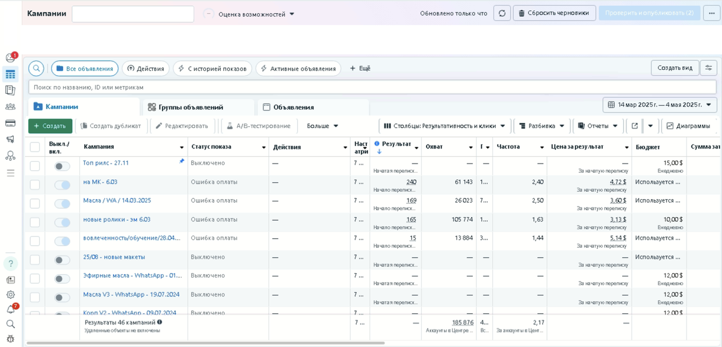
Task: Select the Действия filter view
Action: 146,69
